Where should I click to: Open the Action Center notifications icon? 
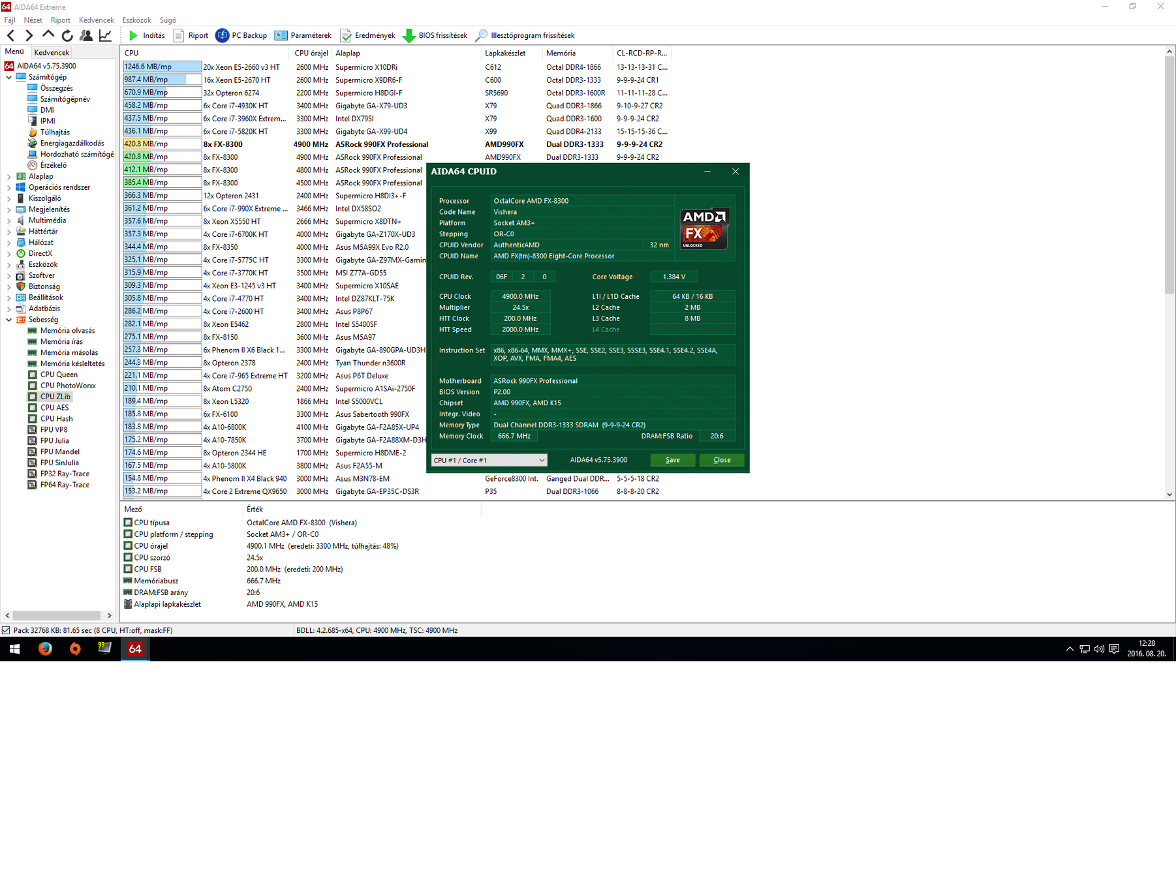[1114, 649]
